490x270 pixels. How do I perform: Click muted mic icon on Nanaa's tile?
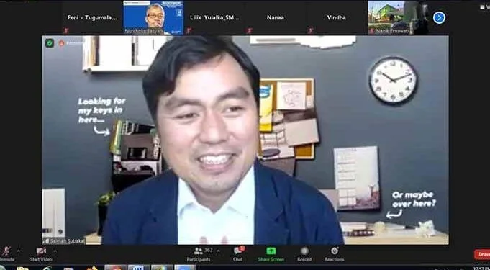pos(249,30)
